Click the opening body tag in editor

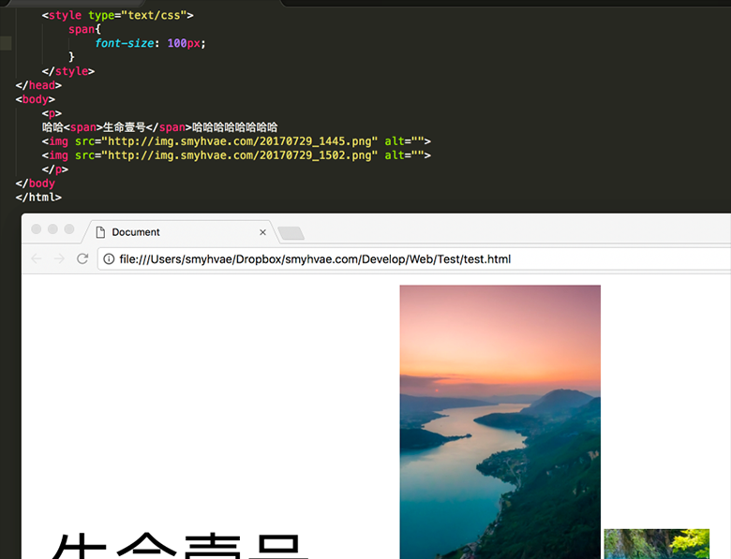tap(36, 99)
